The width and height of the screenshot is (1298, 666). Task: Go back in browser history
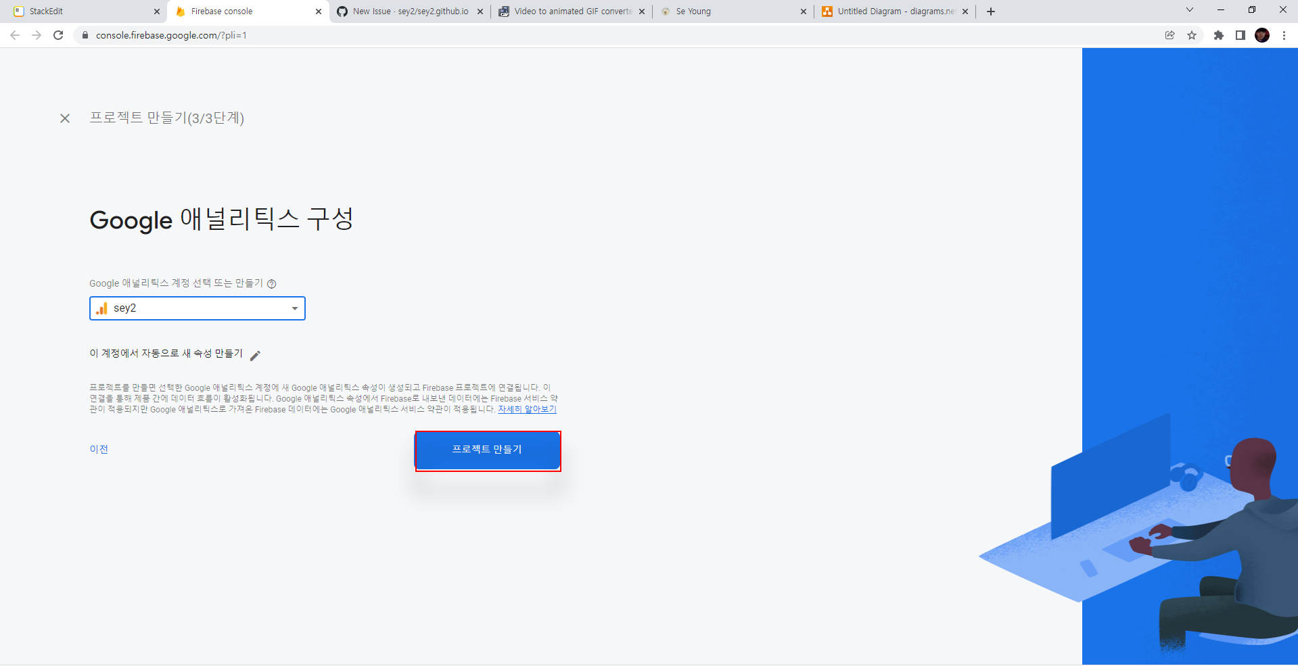click(x=15, y=35)
